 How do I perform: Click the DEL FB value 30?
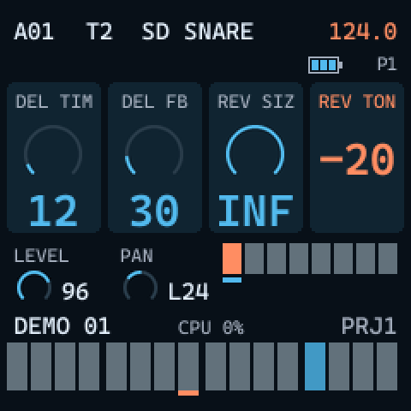click(154, 211)
